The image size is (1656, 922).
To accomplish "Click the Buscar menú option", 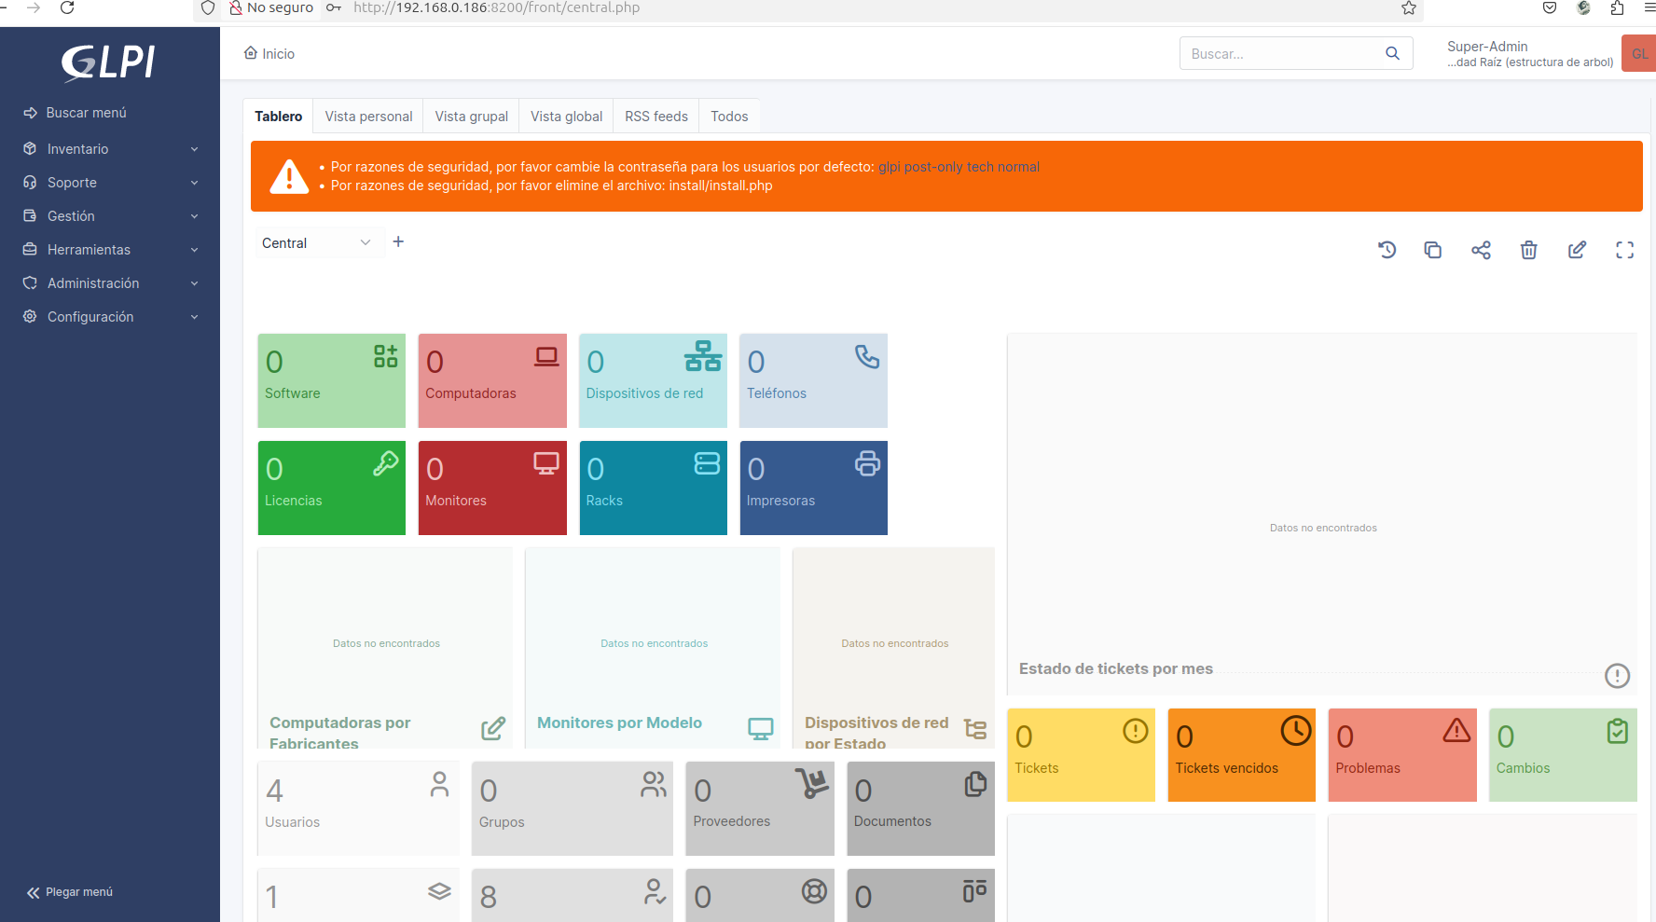I will click(86, 113).
